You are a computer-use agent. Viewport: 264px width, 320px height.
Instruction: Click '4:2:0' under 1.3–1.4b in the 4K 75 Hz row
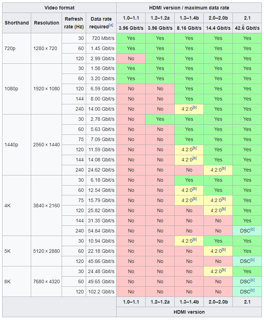pos(189,200)
